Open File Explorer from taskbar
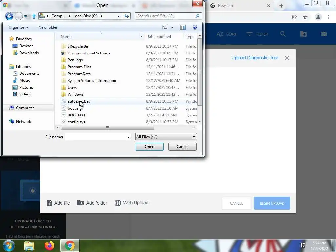This screenshot has width=336, height=252. 29,246
